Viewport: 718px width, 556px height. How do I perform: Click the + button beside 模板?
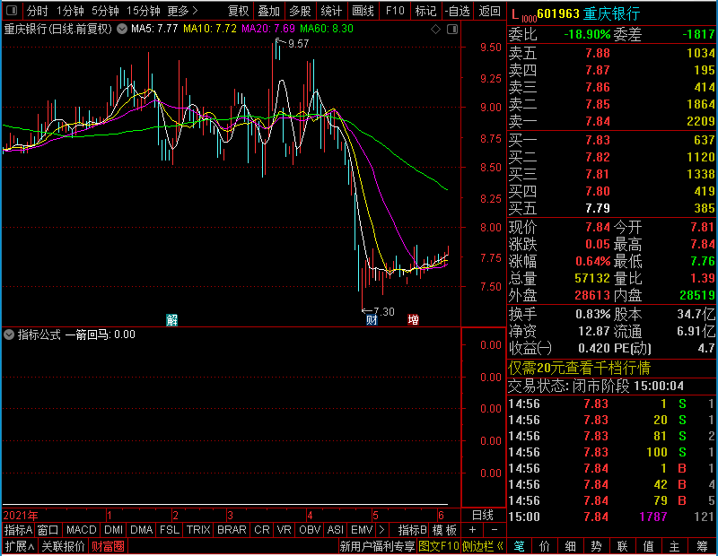pyautogui.click(x=473, y=530)
